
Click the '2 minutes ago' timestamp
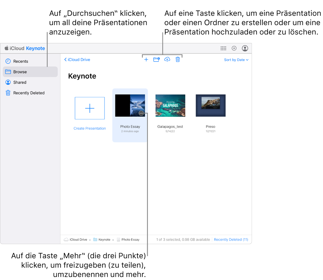coord(130,131)
